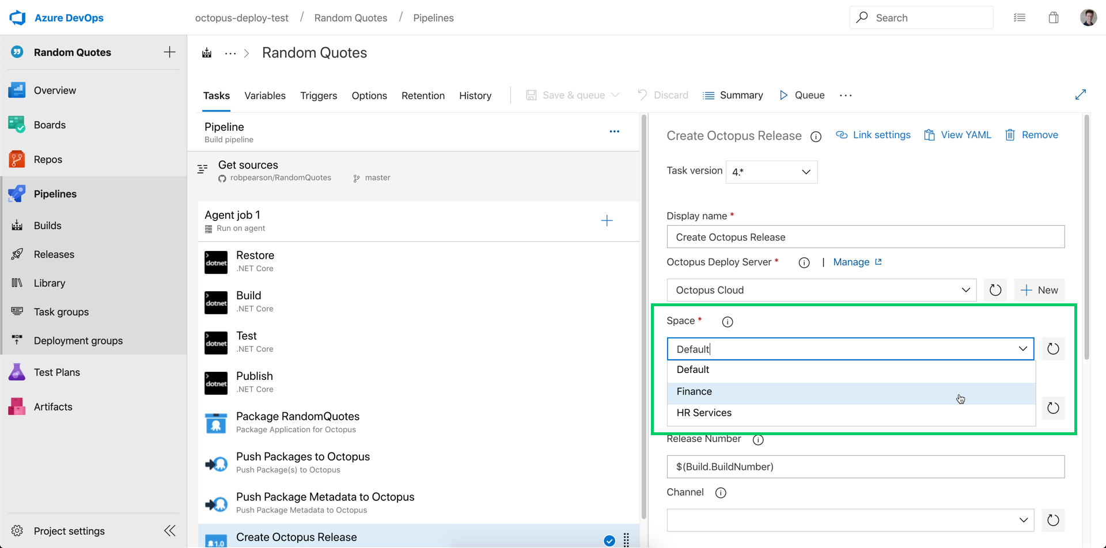
Task: Toggle the enabled checkmark on Create Octopus Release
Action: click(609, 541)
